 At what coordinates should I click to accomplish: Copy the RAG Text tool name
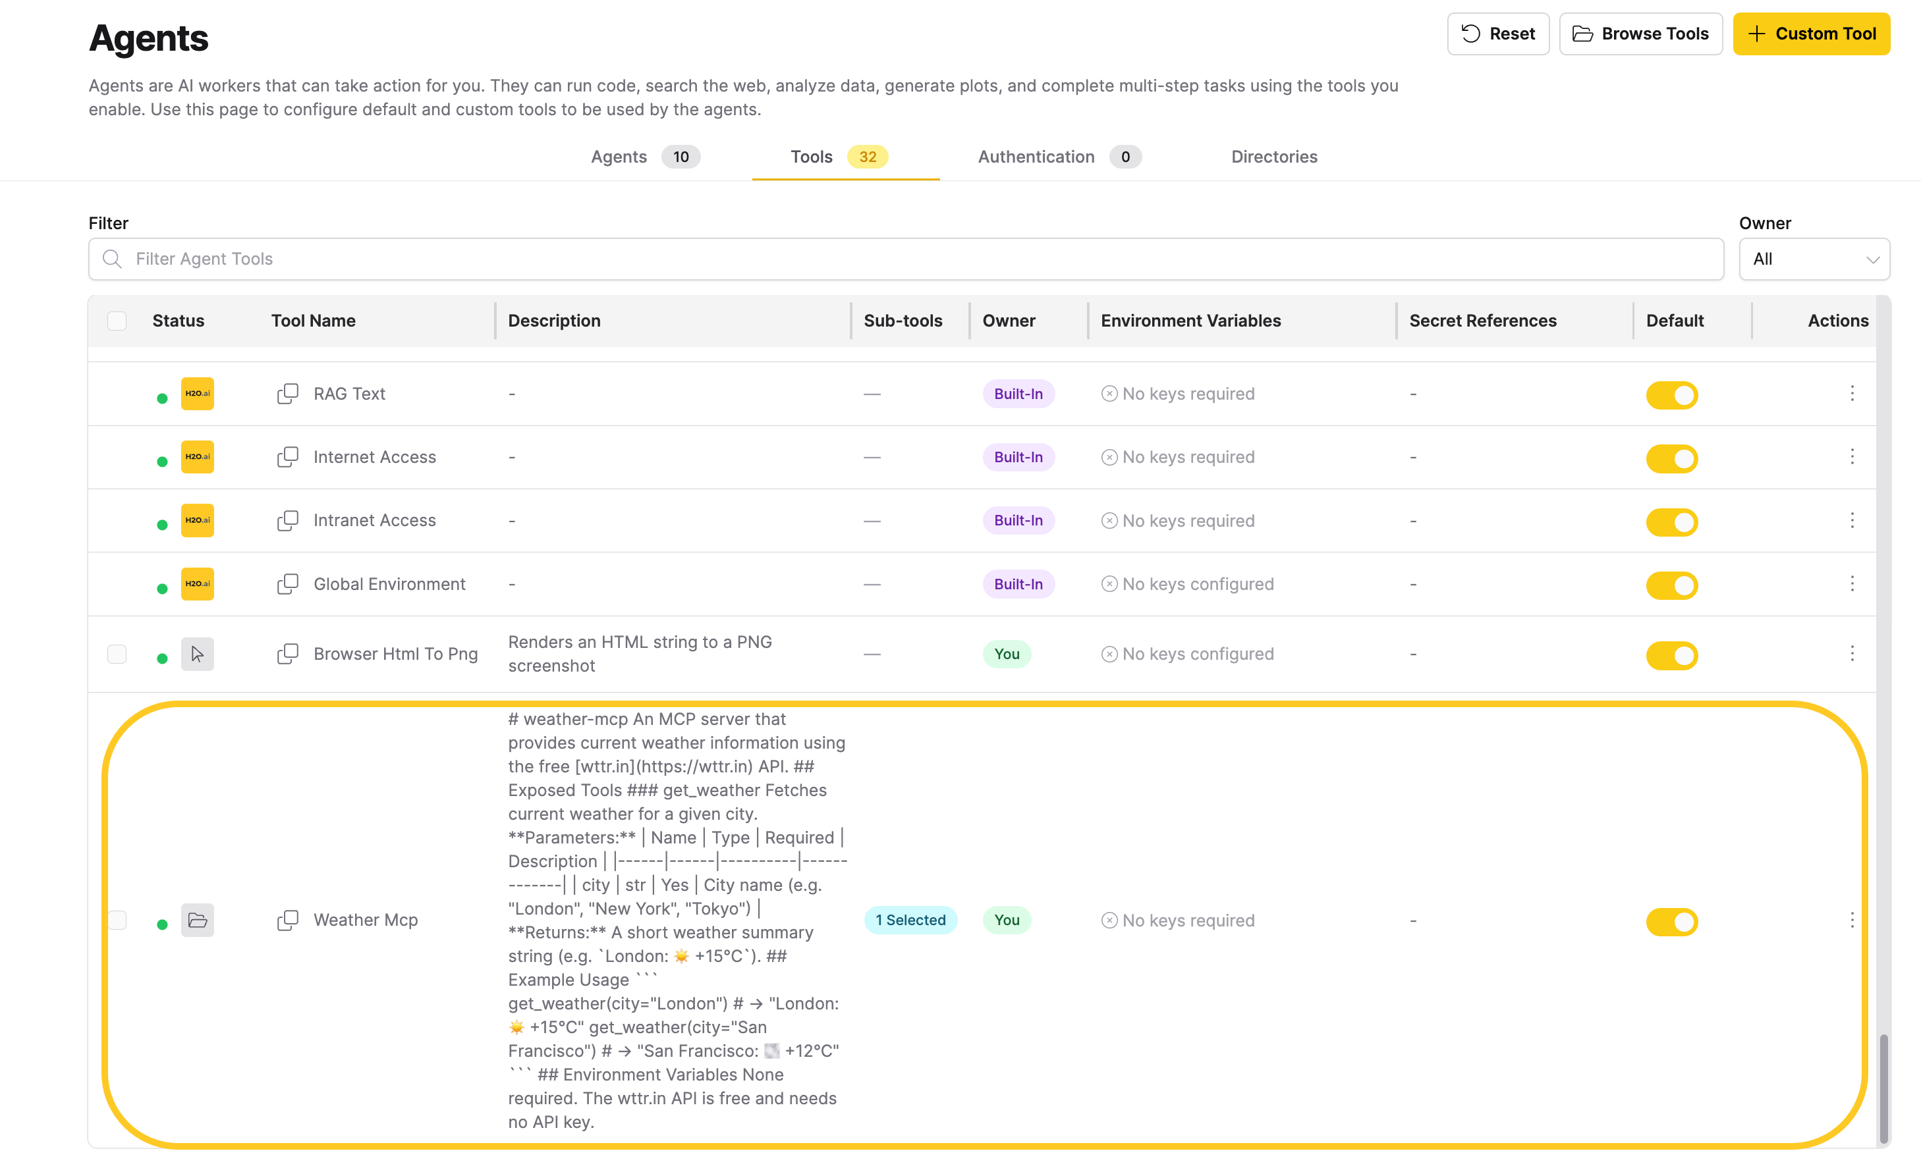pos(288,394)
